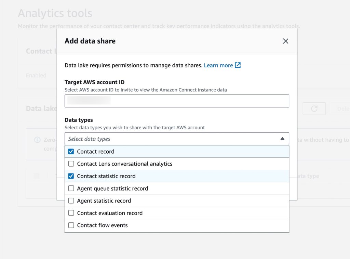Uncheck the Contact statistic record checkbox
350x259 pixels.
point(71,176)
